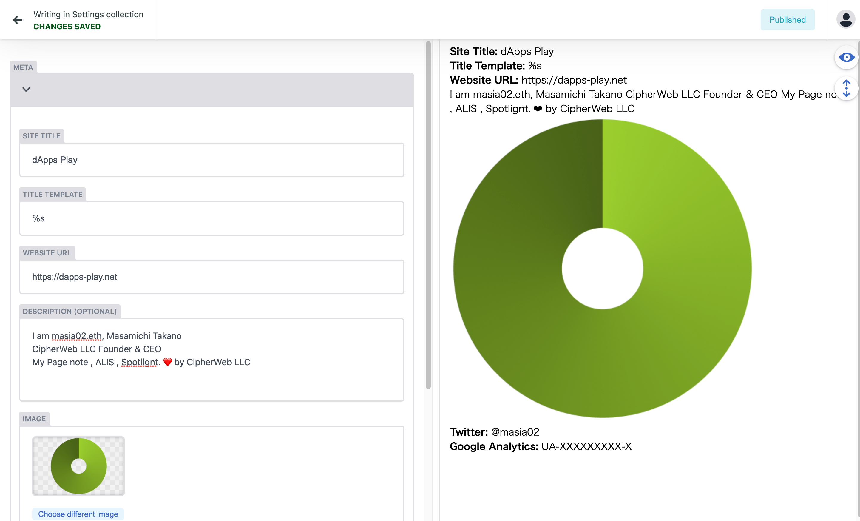Open the user account avatar menu

[845, 20]
